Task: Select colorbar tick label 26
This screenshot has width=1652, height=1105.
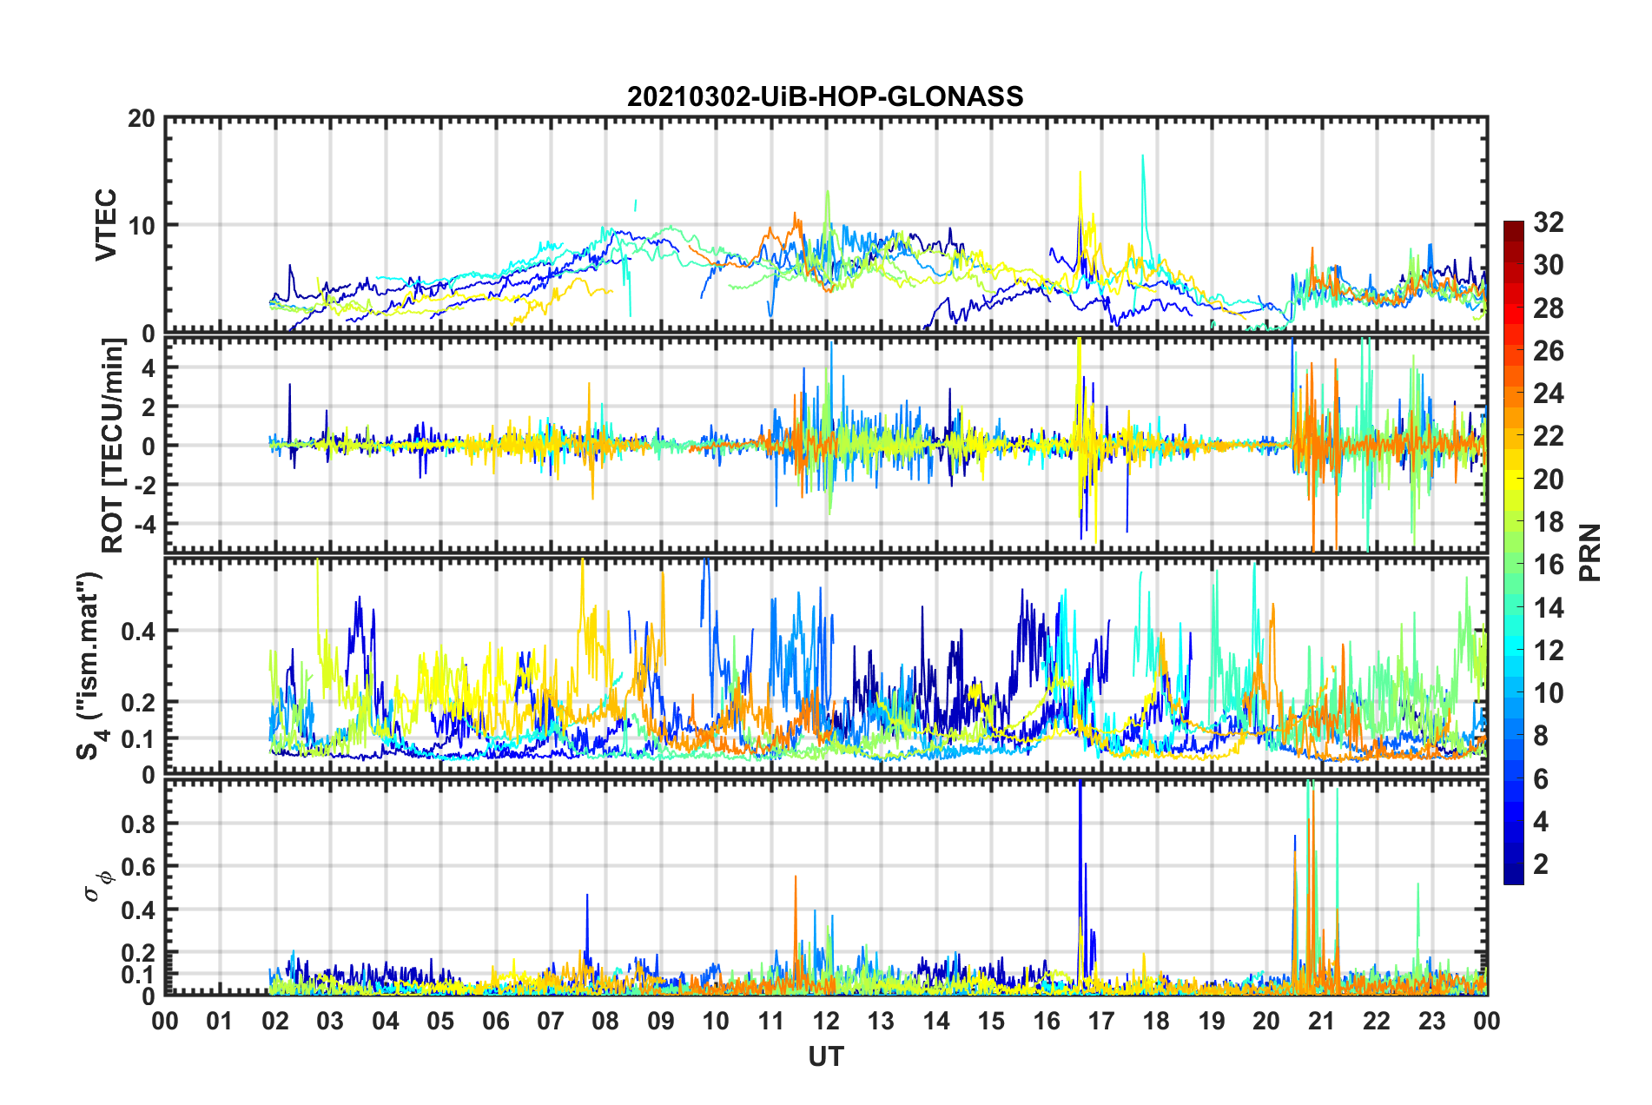Action: pyautogui.click(x=1548, y=351)
